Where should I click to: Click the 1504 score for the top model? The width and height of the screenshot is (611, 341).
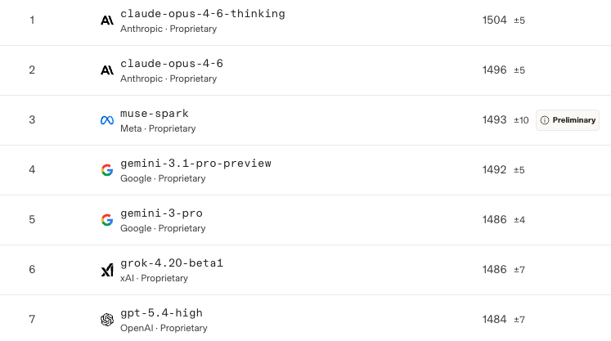pyautogui.click(x=495, y=20)
